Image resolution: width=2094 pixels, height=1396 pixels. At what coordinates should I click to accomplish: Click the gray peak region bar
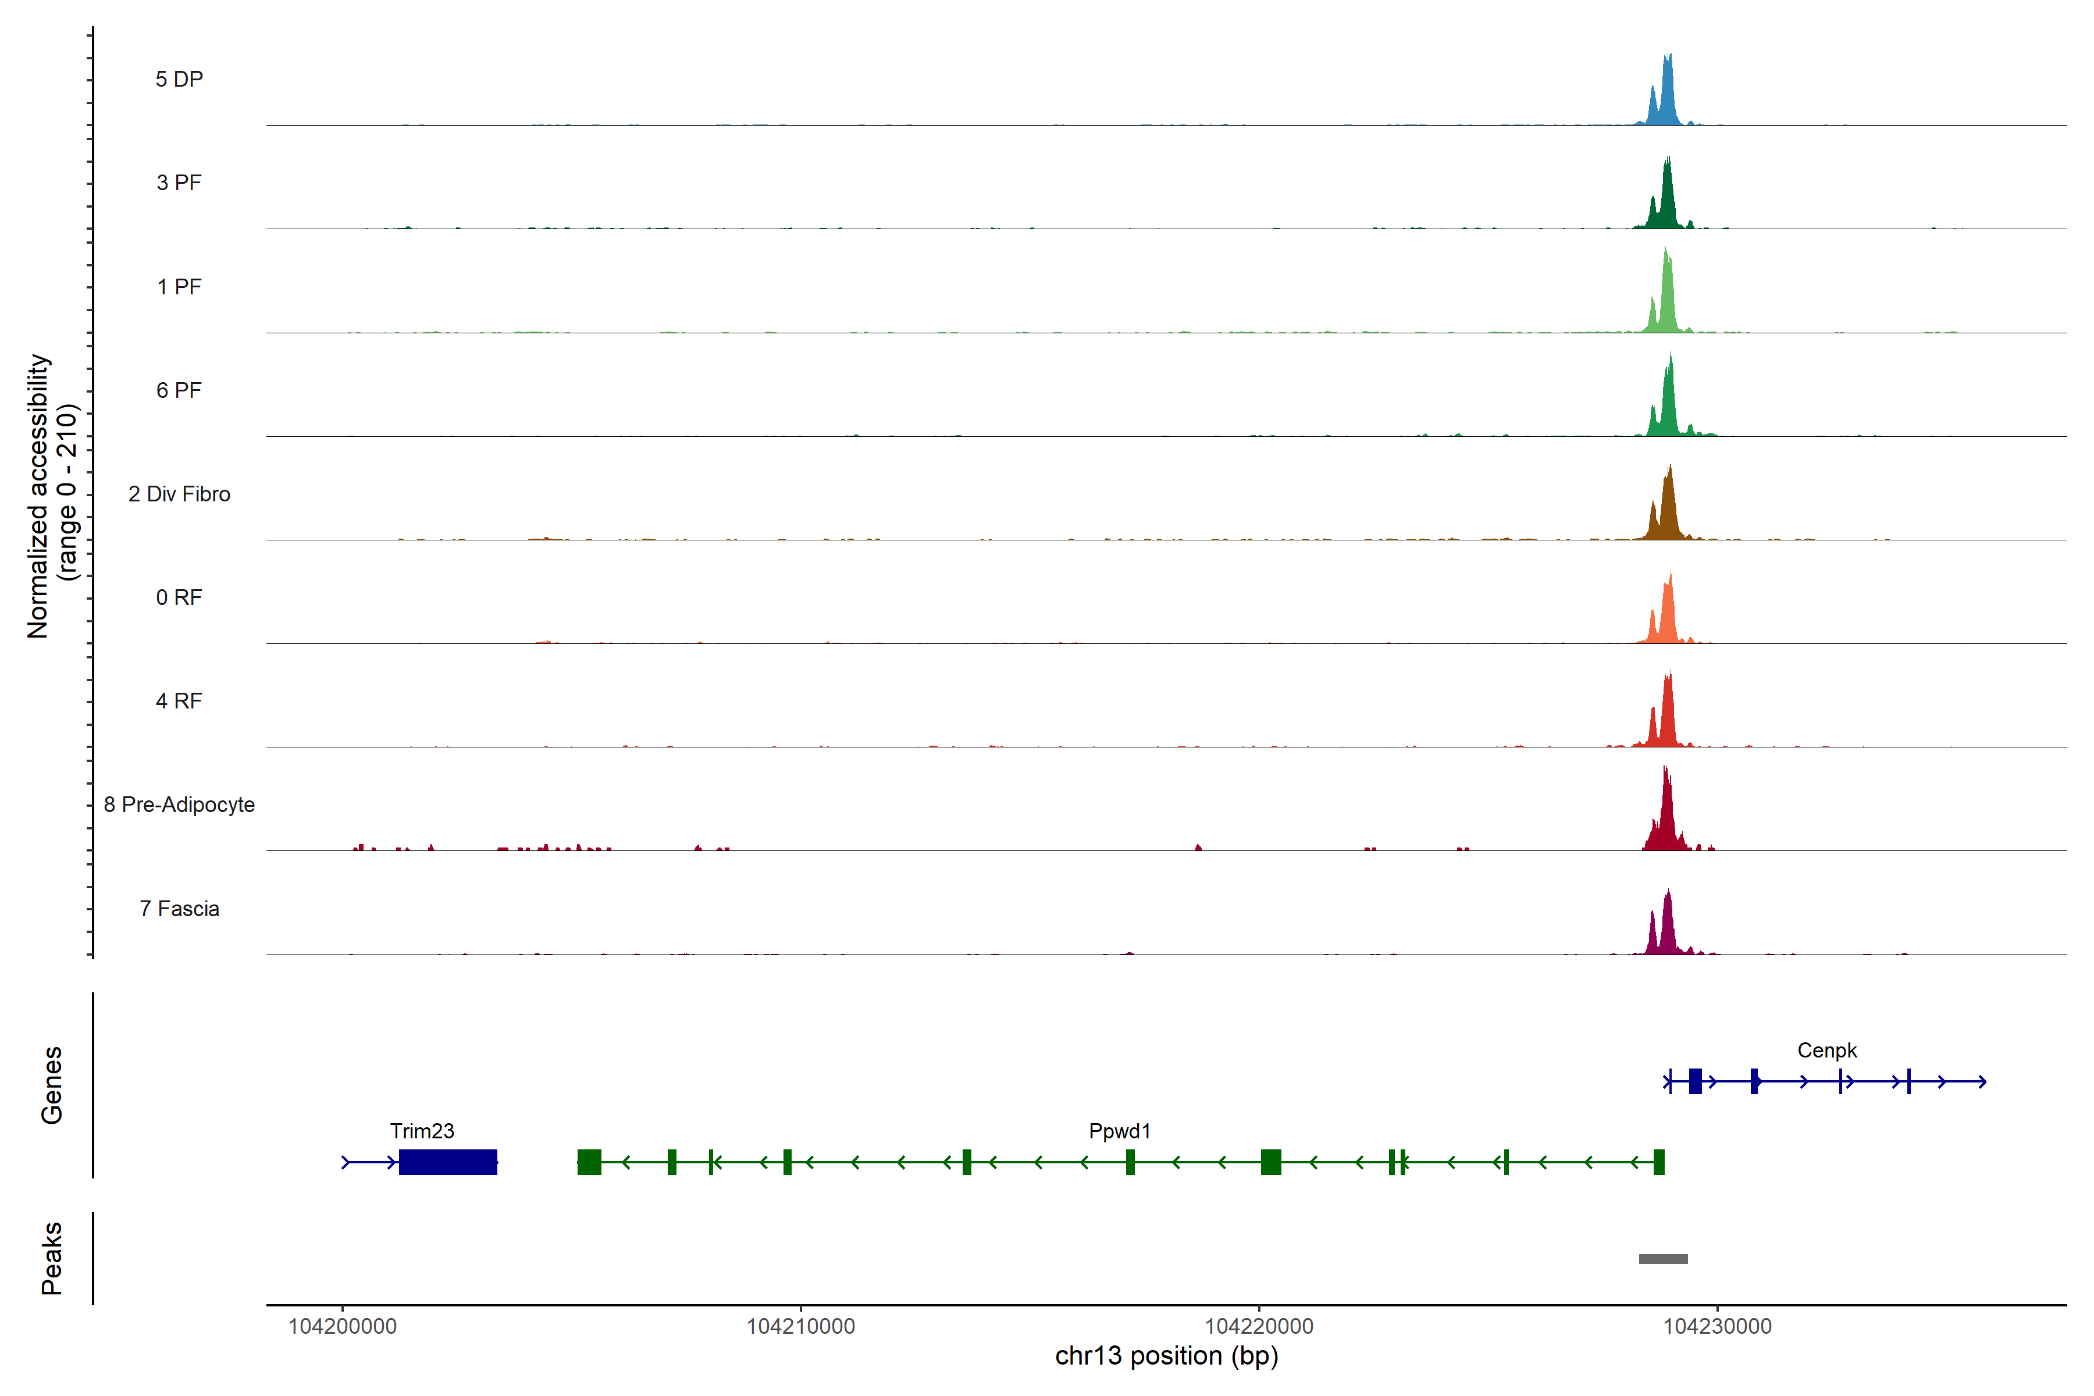coord(1663,1259)
